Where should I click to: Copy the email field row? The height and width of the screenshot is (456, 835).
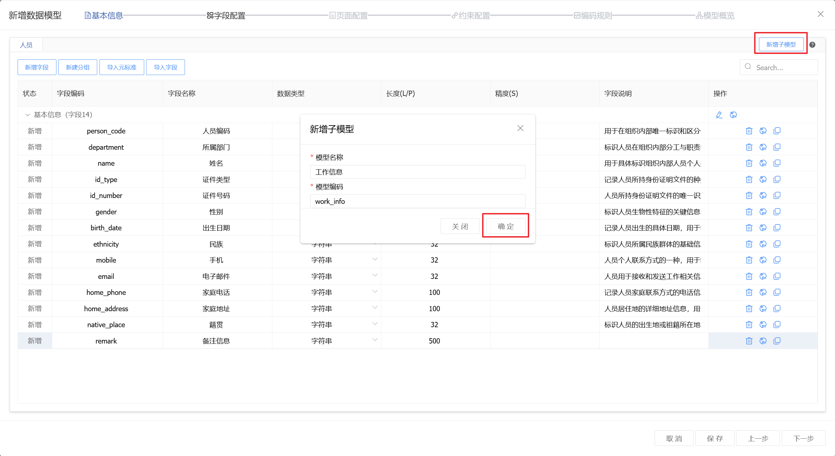click(x=777, y=276)
